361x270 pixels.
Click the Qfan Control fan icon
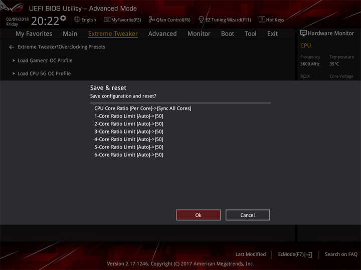(x=152, y=19)
